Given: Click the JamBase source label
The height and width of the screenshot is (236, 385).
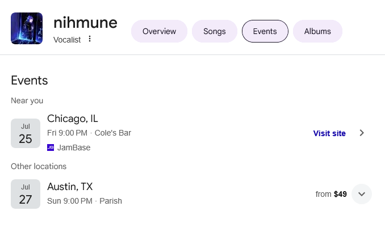Looking at the screenshot, I should coord(74,147).
